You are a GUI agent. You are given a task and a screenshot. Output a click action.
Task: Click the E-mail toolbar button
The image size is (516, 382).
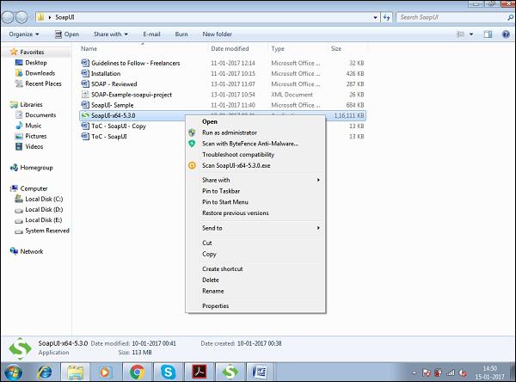click(x=151, y=34)
